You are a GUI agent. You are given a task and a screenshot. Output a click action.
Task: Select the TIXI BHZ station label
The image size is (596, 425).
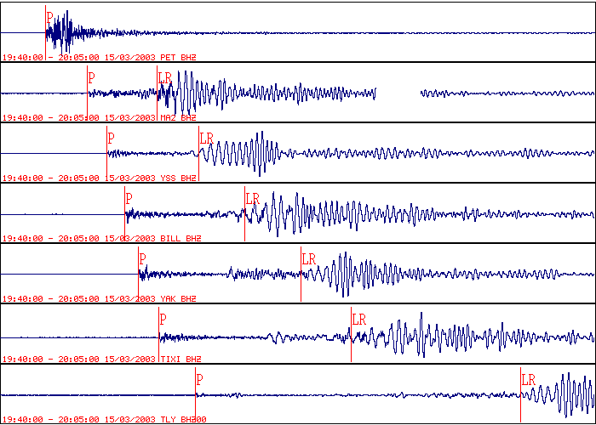click(181, 359)
